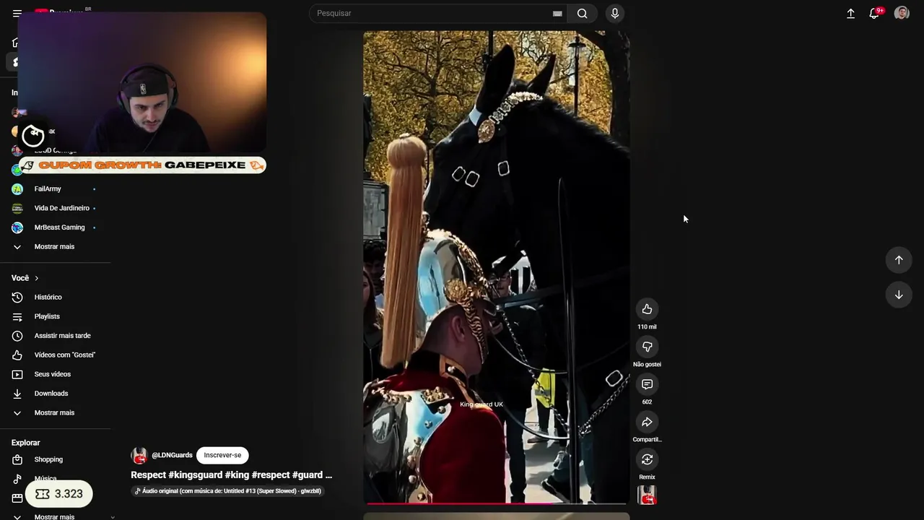Click the MrBeast Gaming avatar icon
Image resolution: width=924 pixels, height=520 pixels.
(17, 227)
